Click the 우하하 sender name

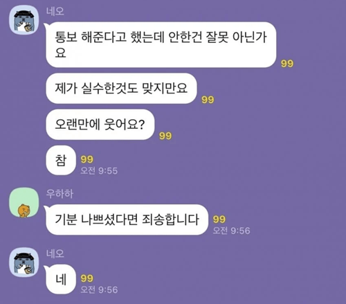tap(60, 194)
